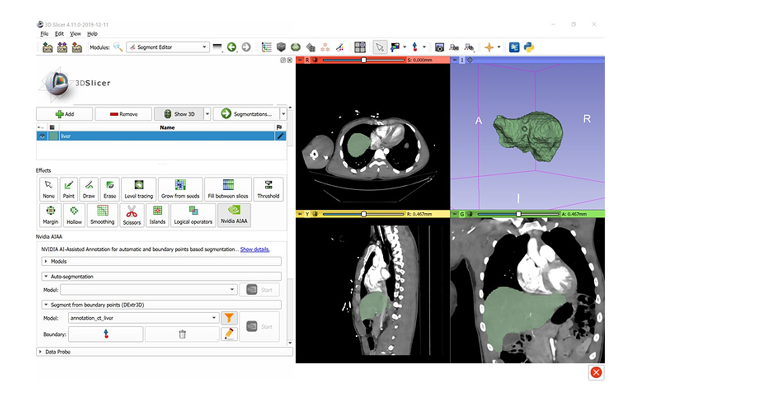The height and width of the screenshot is (393, 760).
Task: Click the Load DICOM data icon
Action: 62,47
